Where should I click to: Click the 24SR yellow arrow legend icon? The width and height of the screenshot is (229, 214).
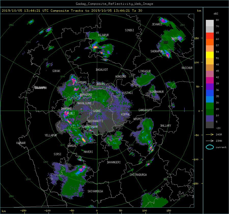[210, 134]
